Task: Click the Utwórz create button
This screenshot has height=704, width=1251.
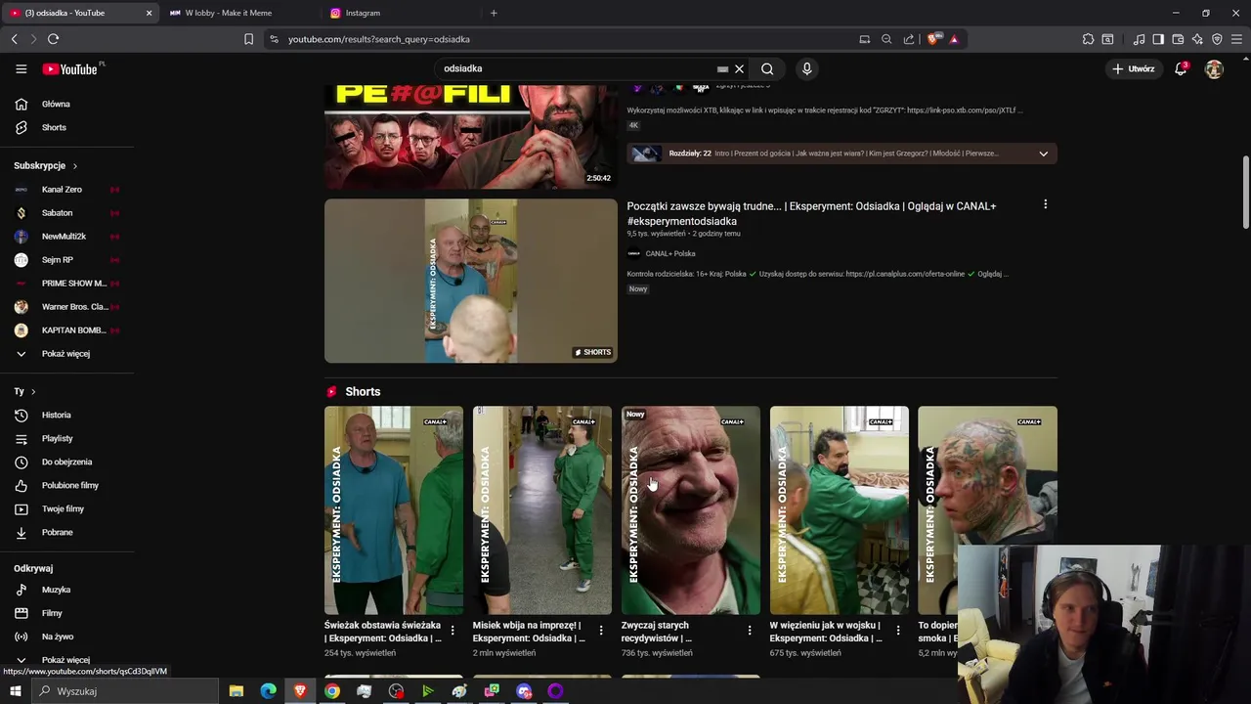Action: (x=1134, y=68)
